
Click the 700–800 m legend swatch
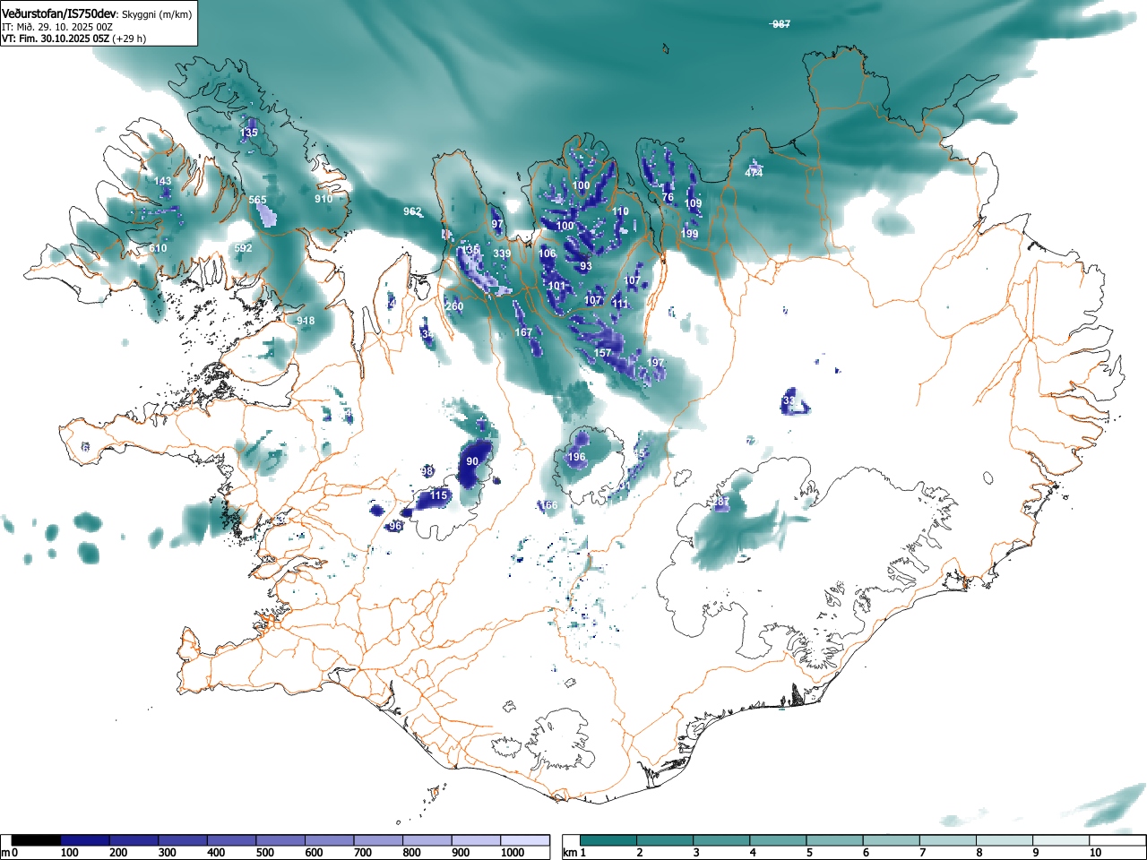click(378, 840)
